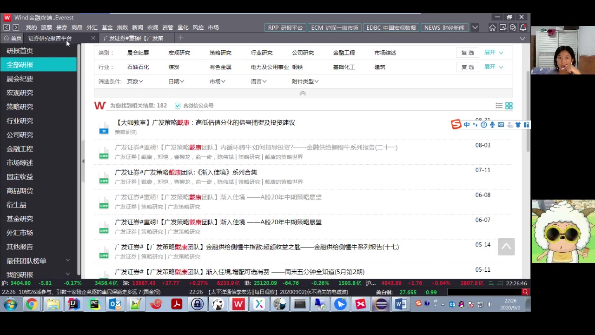This screenshot has width=595, height=335.
Task: Click the screen pointer icon beside the home icon
Action: 502,27
